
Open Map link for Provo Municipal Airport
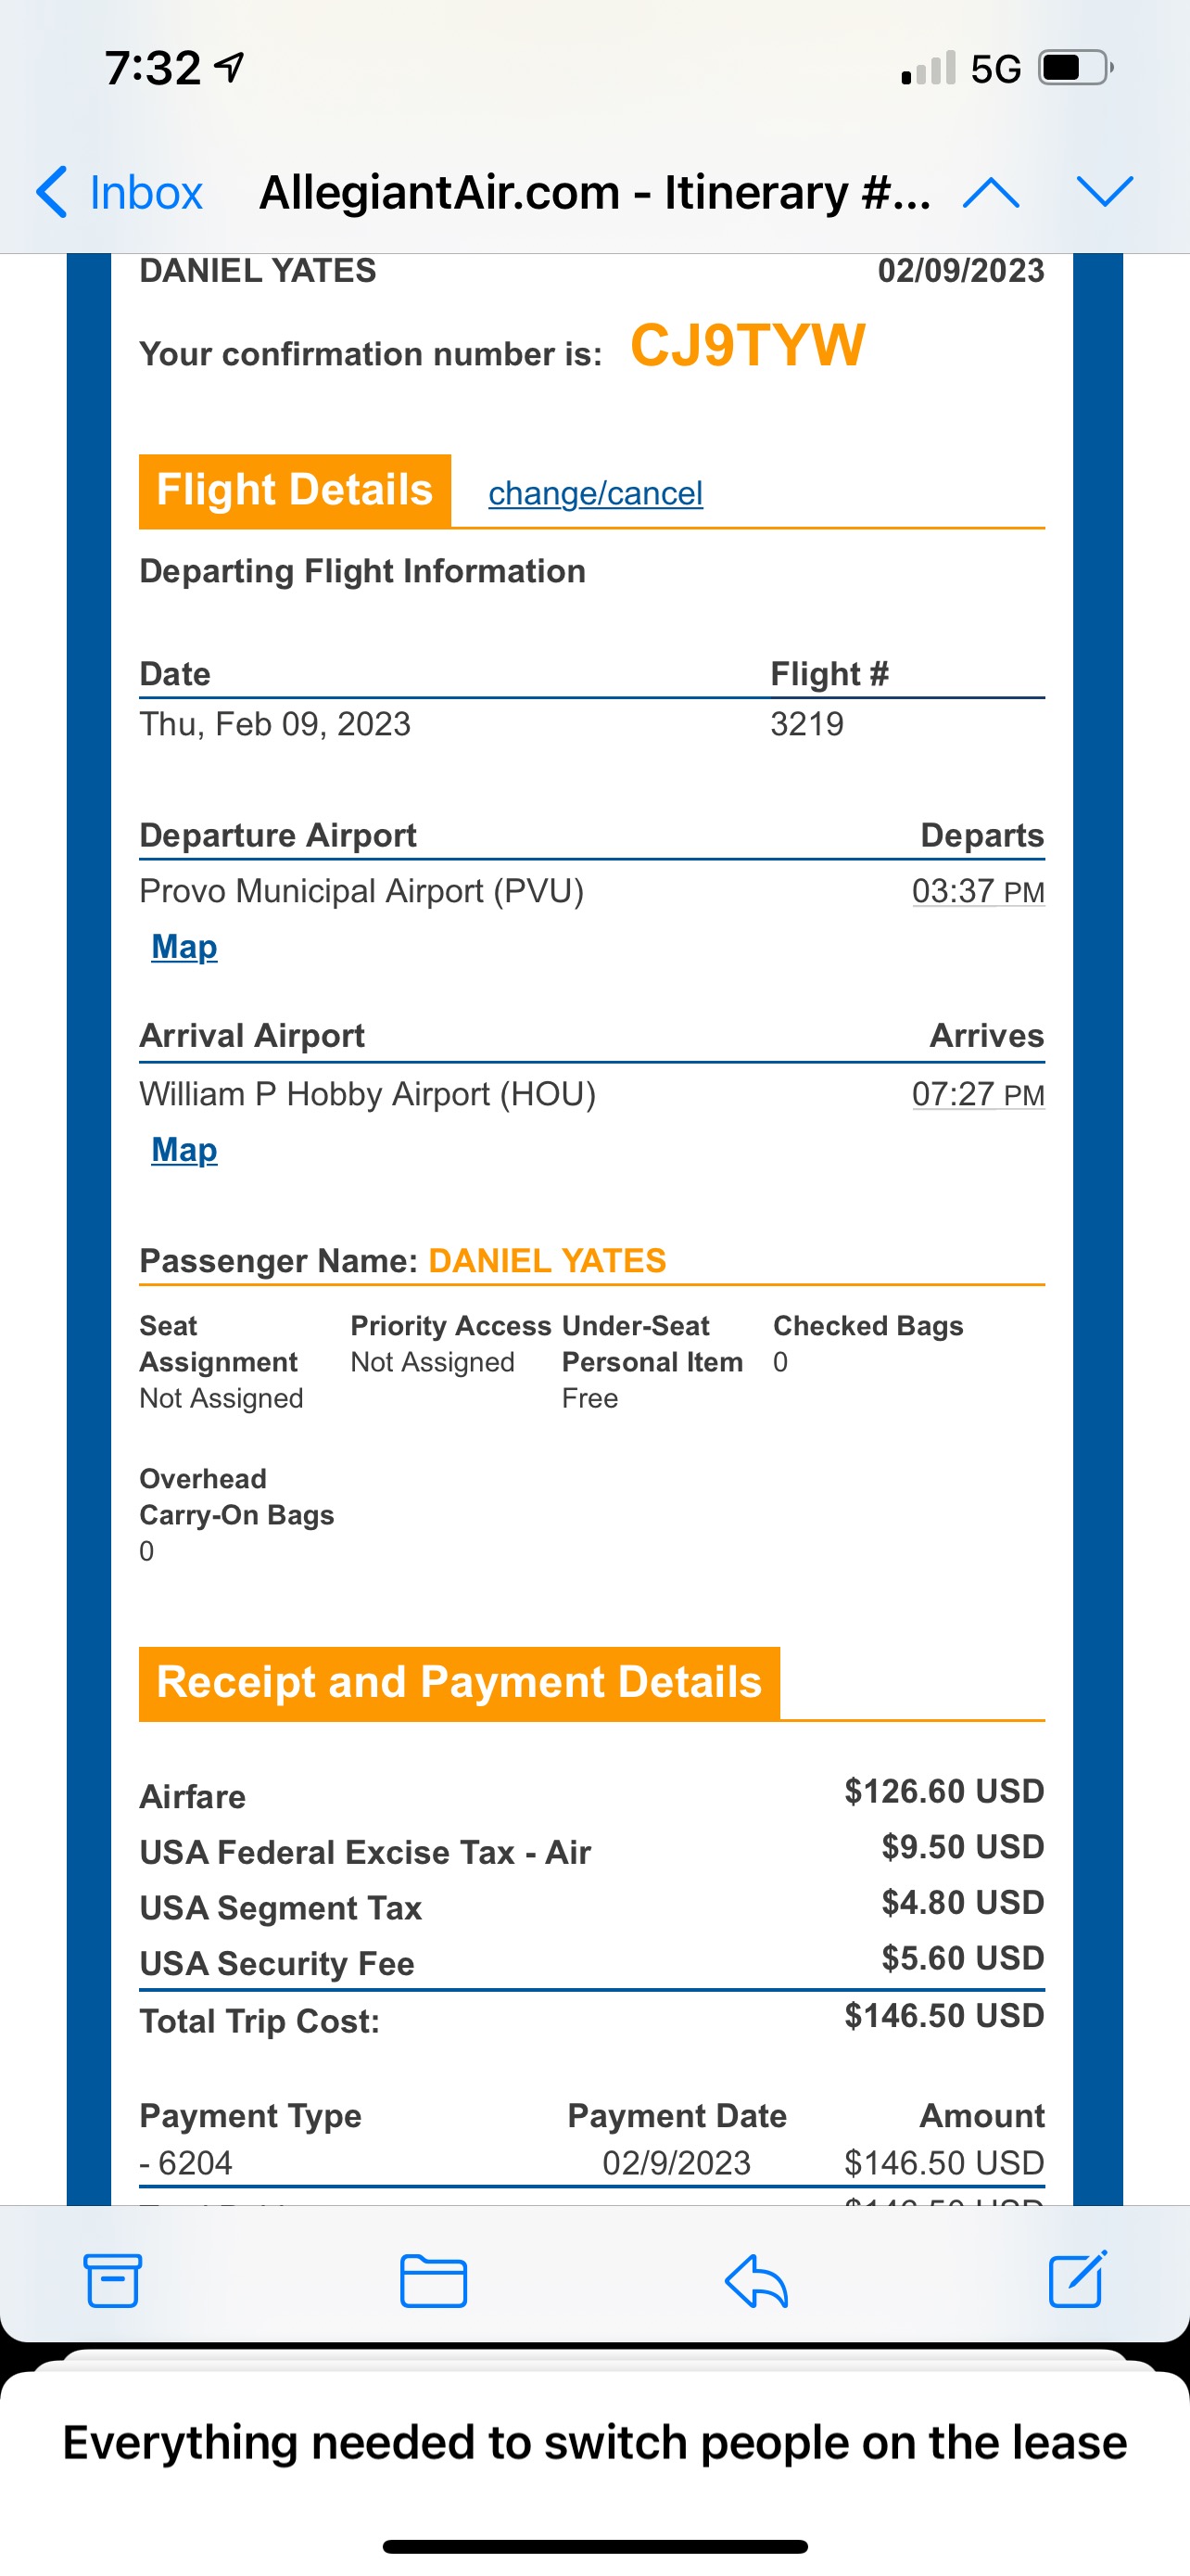pos(184,946)
